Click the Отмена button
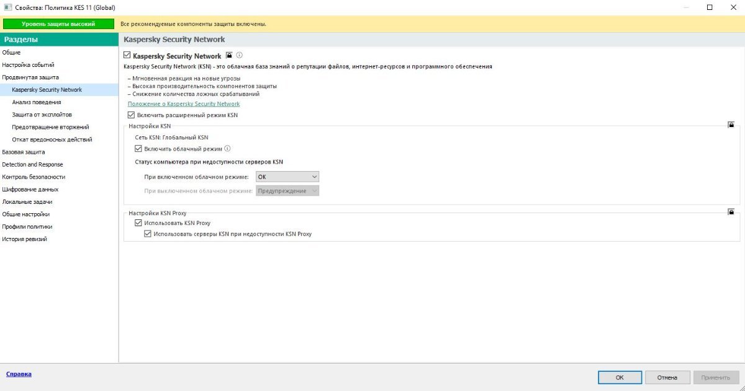 [667, 377]
